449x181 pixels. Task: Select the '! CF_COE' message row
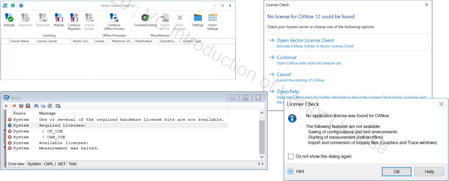coord(118,131)
